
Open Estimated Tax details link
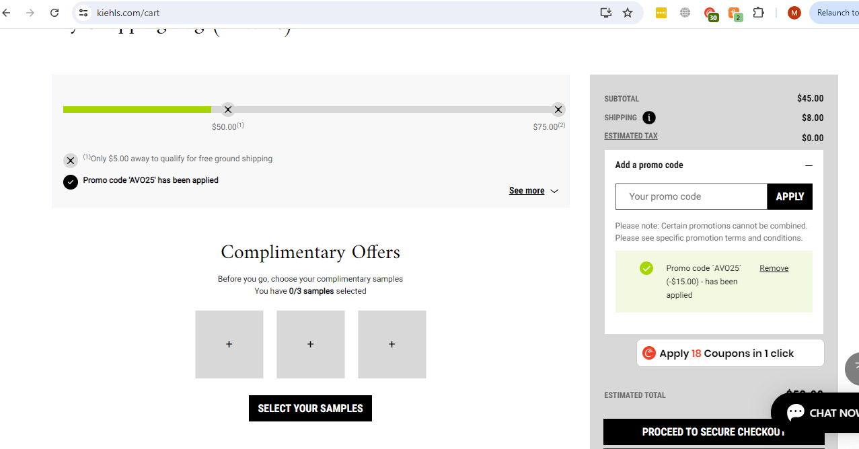pyautogui.click(x=631, y=136)
